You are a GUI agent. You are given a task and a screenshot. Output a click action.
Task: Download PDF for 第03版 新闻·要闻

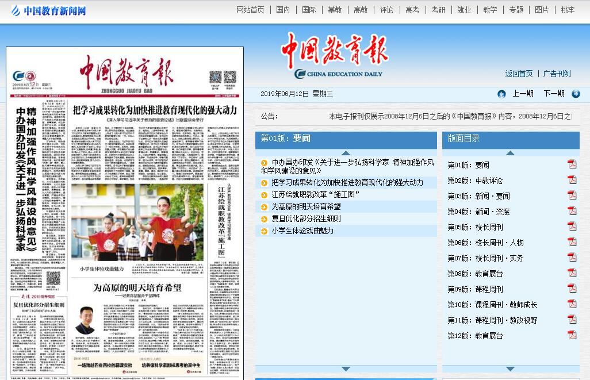coord(572,195)
